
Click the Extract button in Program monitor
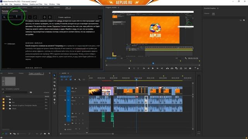coord(172,68)
